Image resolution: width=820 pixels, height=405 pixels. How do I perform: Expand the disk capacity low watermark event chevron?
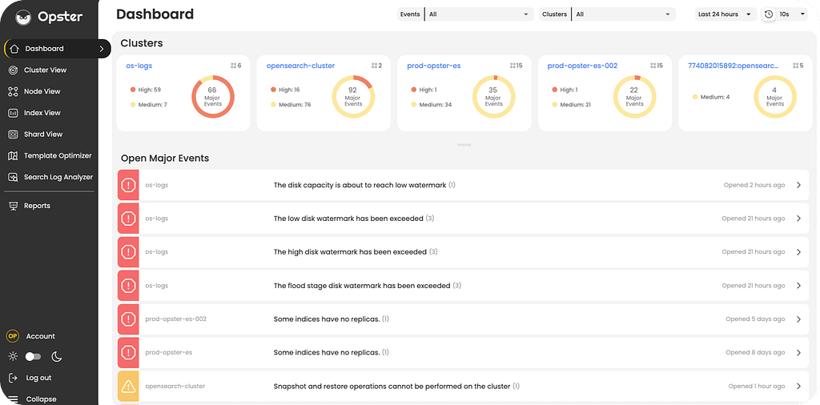798,185
